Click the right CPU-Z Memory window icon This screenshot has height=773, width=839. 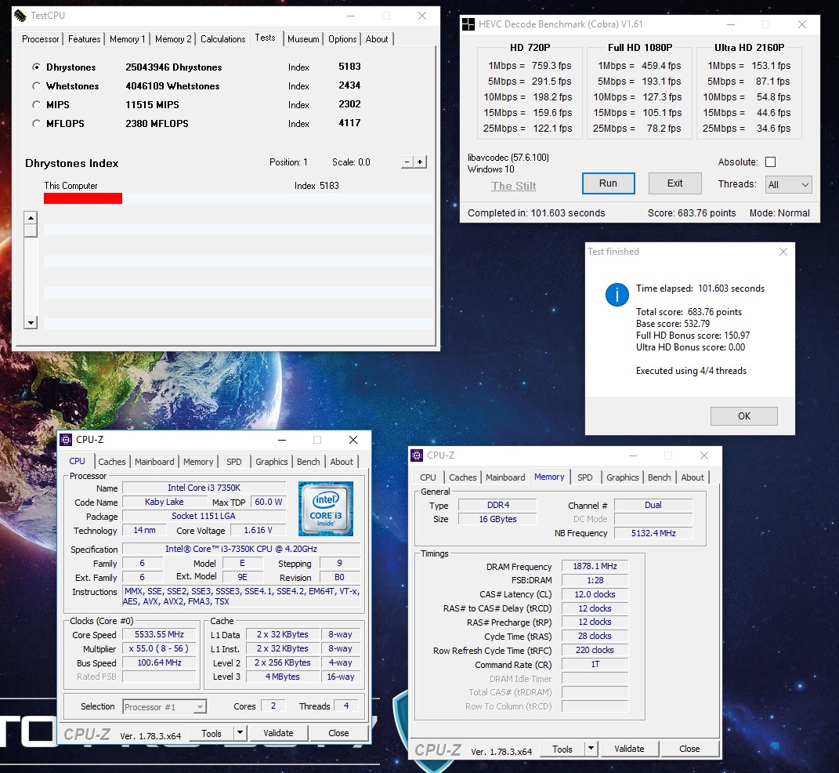coord(417,455)
